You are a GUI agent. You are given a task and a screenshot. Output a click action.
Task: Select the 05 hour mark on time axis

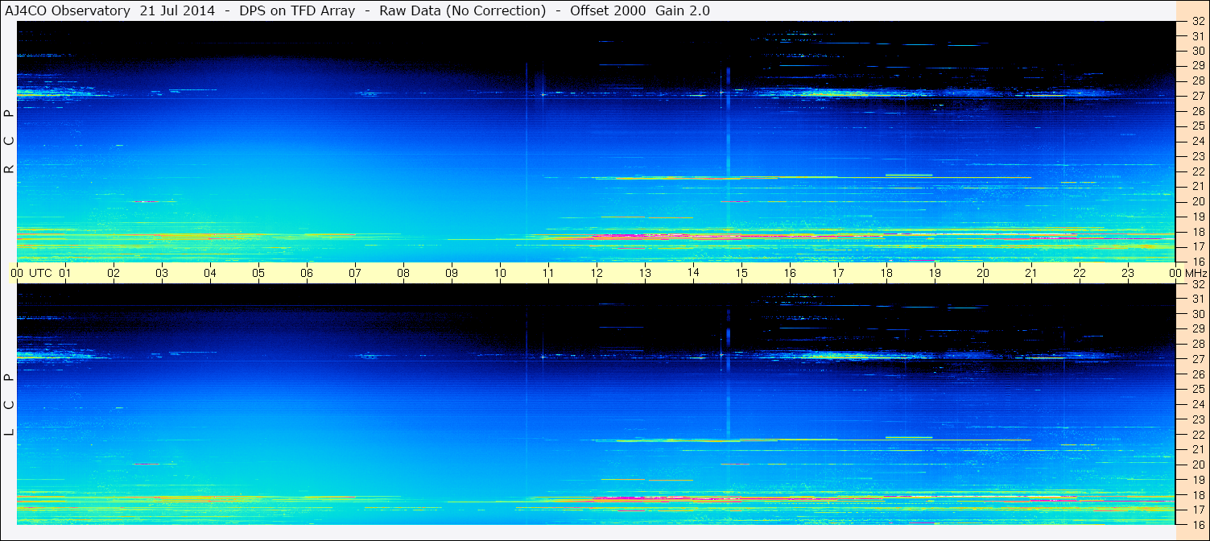[x=258, y=273]
